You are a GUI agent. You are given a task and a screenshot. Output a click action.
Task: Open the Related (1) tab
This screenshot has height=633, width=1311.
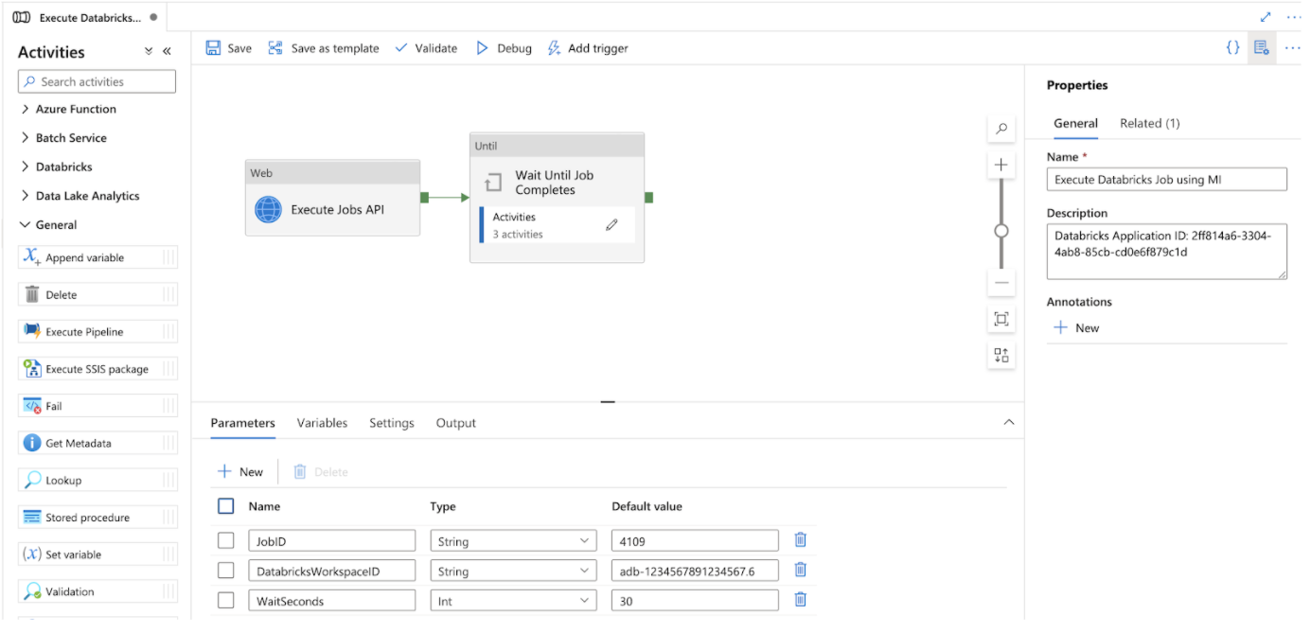tap(1149, 123)
